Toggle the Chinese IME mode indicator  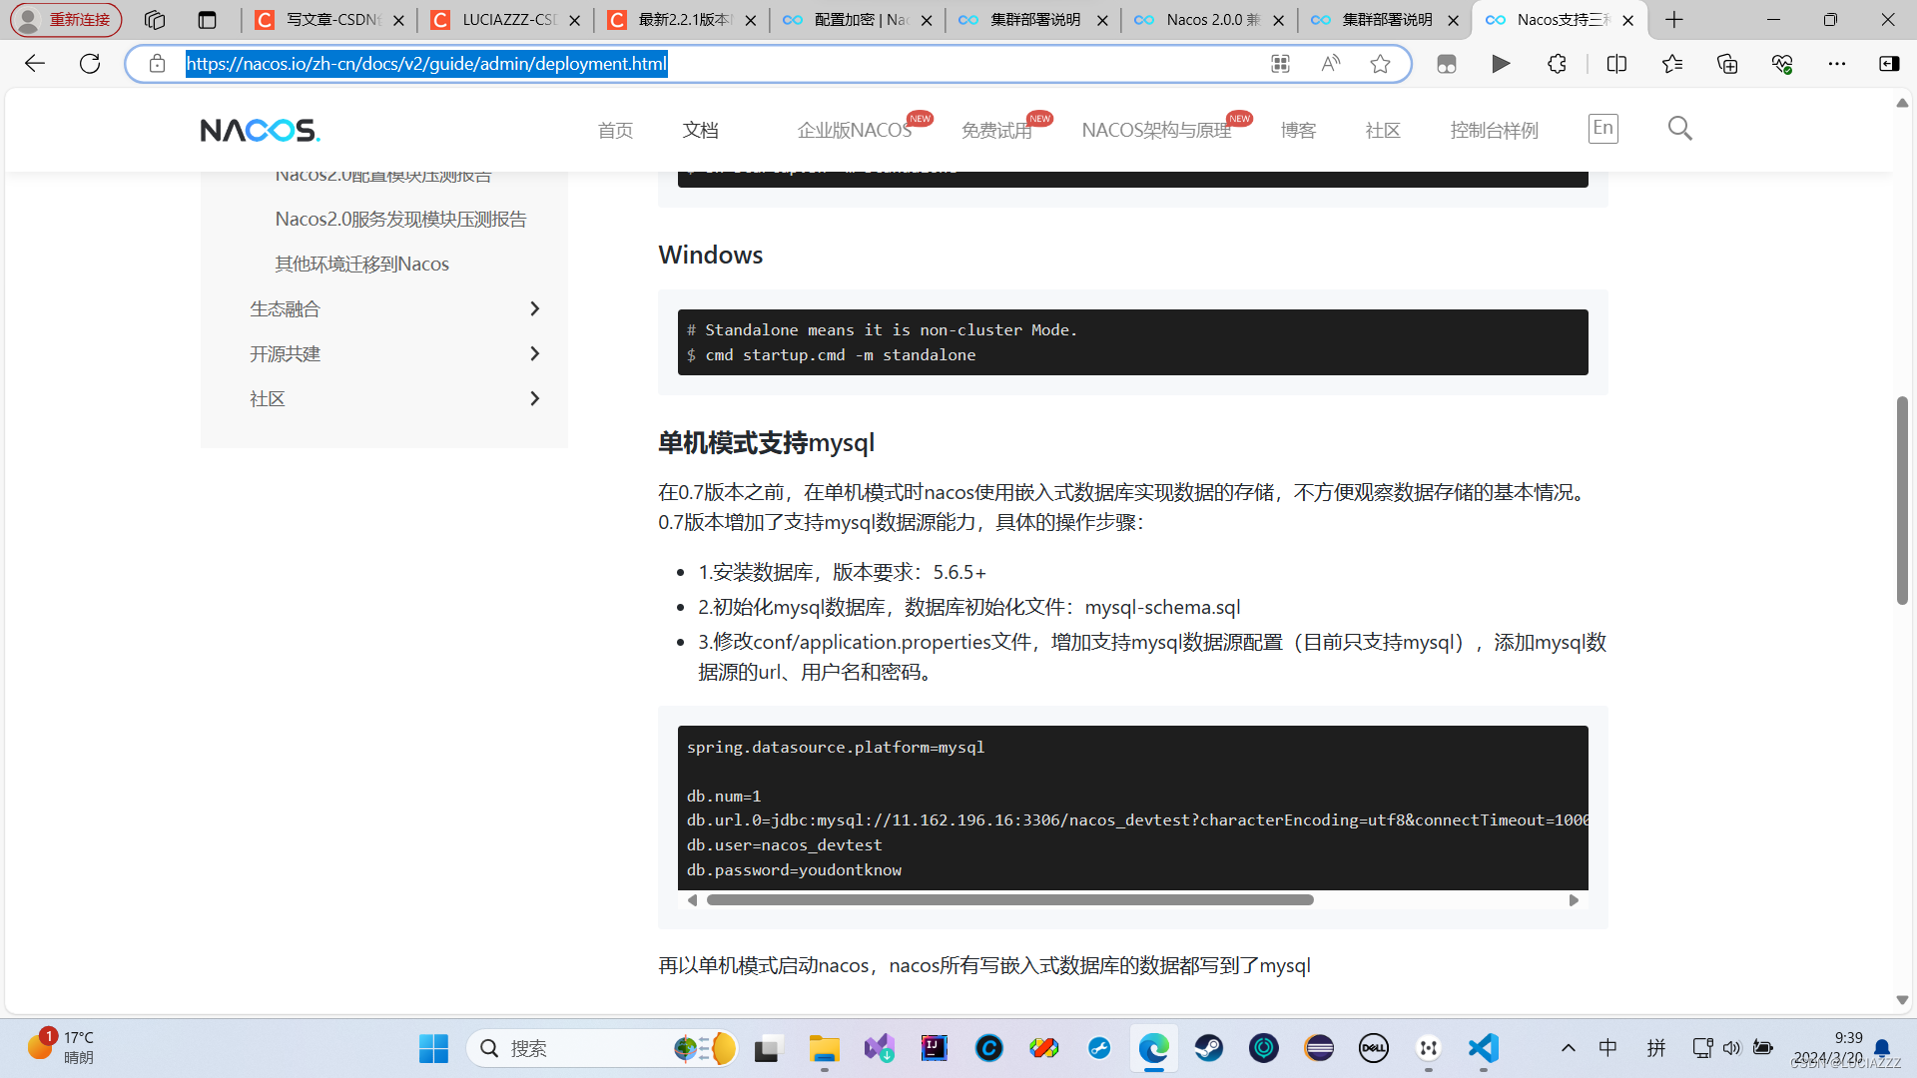(1607, 1048)
